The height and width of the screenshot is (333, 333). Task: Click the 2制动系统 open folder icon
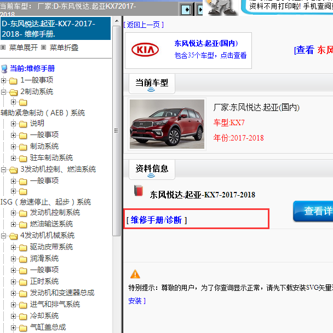click(13, 92)
